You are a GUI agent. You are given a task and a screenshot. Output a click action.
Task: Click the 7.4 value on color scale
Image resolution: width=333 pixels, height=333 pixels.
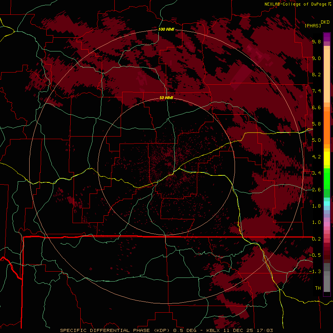point(316,91)
